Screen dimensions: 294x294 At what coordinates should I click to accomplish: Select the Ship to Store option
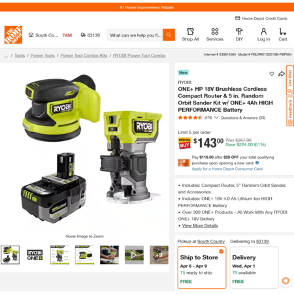202,268
